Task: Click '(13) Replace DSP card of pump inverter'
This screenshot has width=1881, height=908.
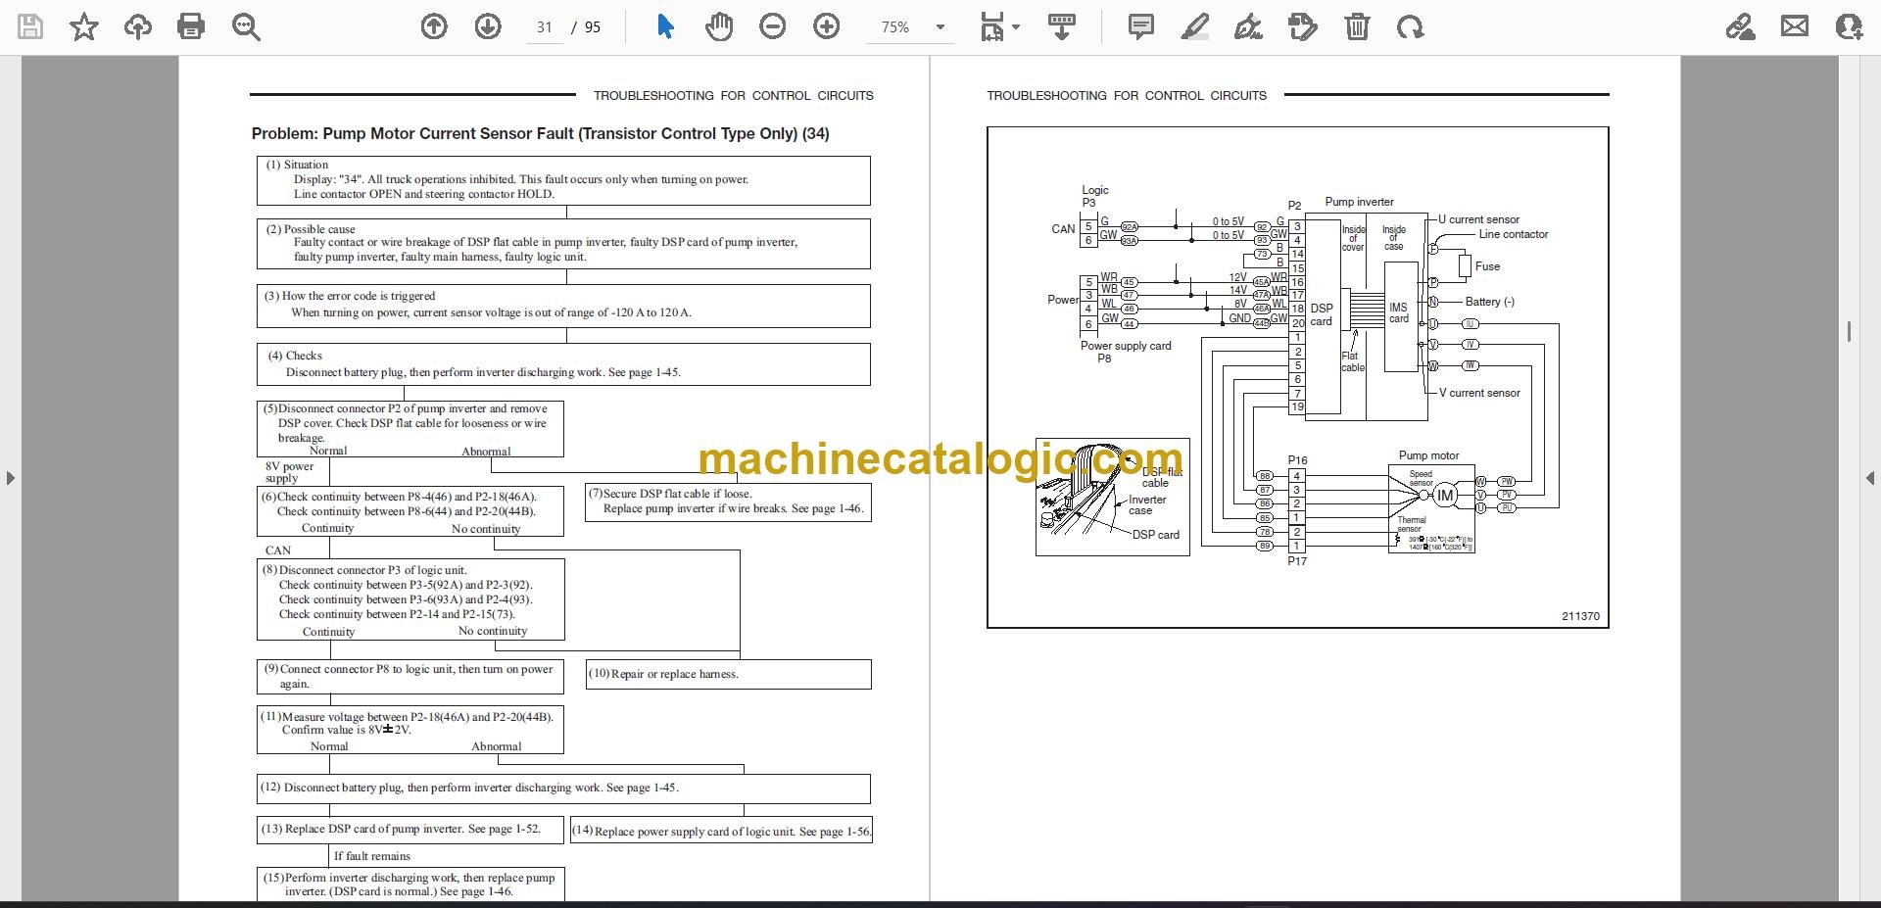Action: click(x=401, y=829)
